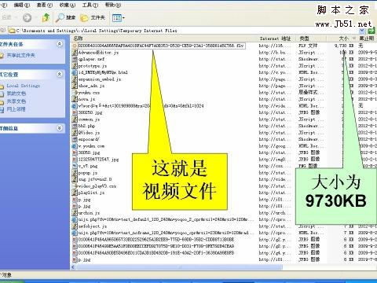This screenshot has width=377, height=283.
Task: Click the green Go button beside address bar
Action: (x=372, y=31)
